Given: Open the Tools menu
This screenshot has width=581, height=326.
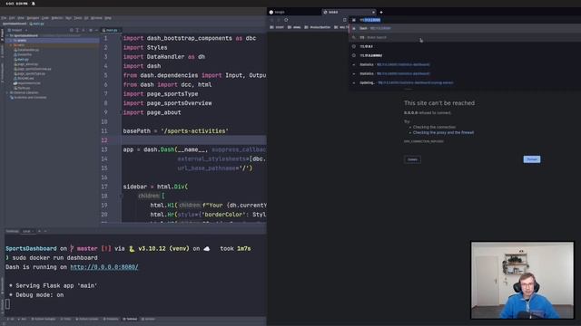Looking at the screenshot, I should (78, 18).
